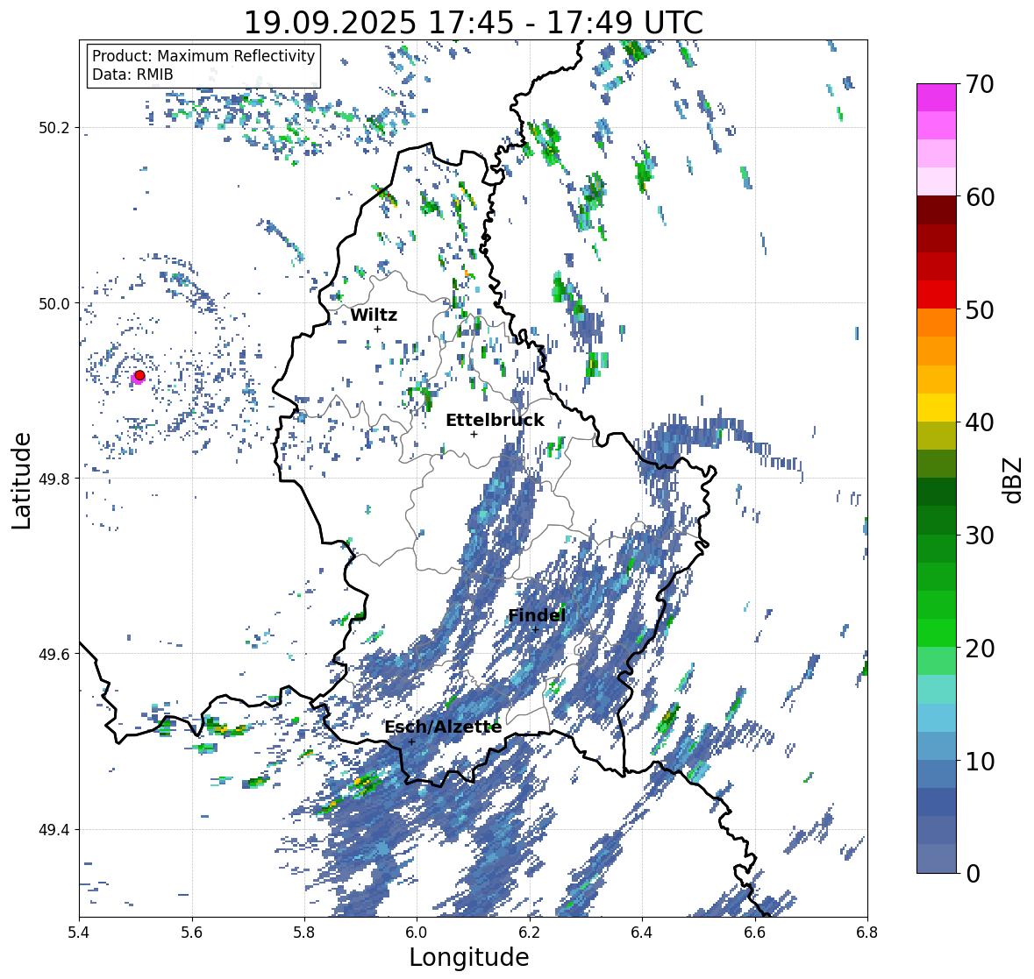1034x979 pixels.
Task: Click the 0 value on the colorbar
Action: [973, 874]
